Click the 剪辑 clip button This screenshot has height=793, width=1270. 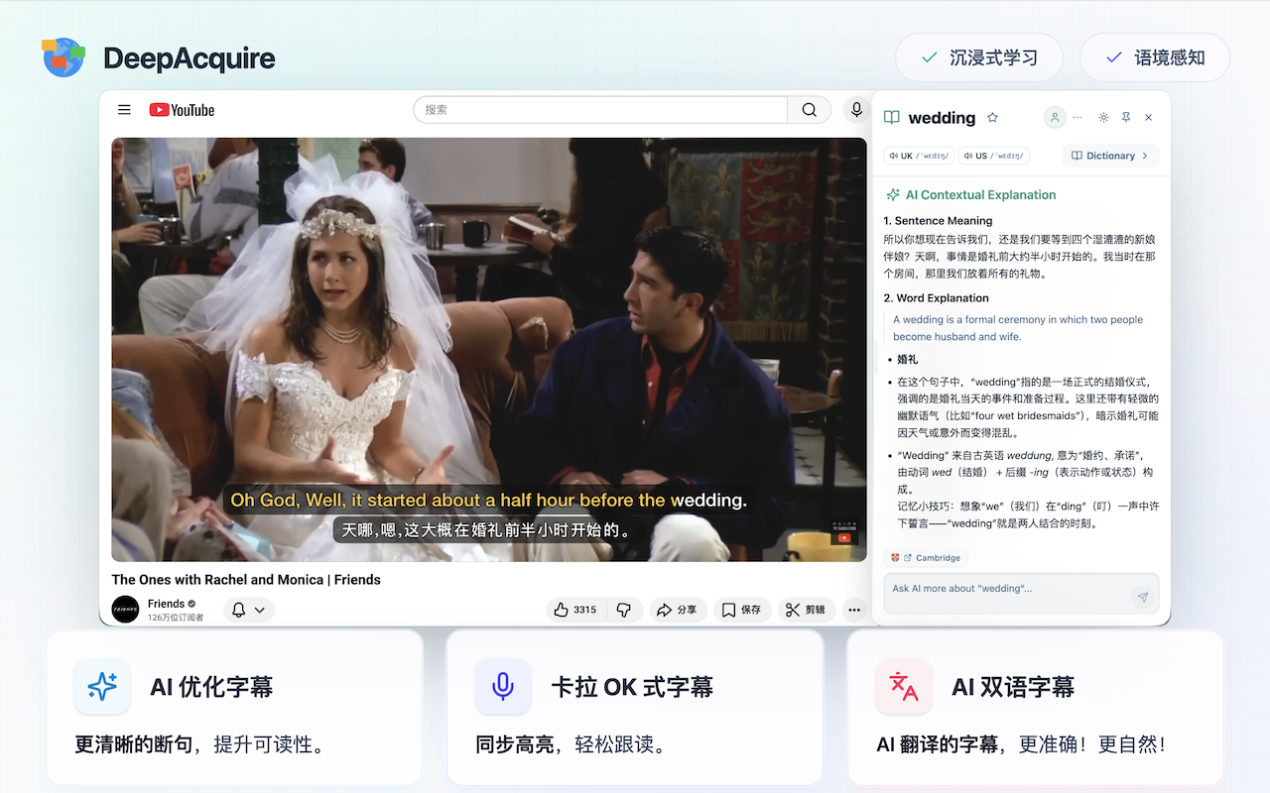pos(806,610)
